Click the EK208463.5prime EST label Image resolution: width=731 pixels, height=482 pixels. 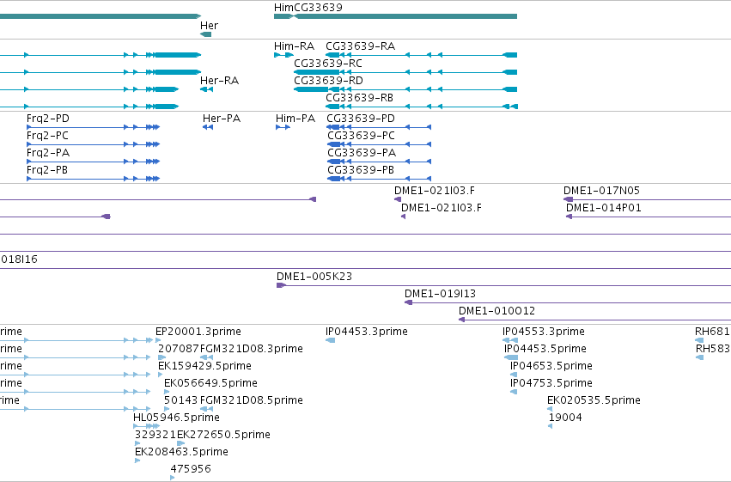(x=181, y=452)
